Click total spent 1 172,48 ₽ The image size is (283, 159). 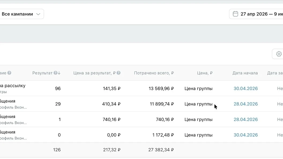click(163, 135)
